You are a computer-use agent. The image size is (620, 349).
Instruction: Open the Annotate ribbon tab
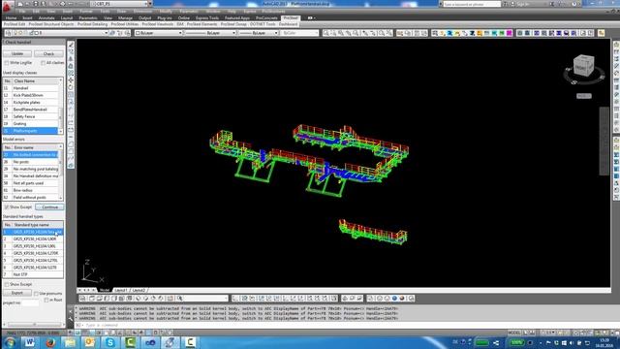(x=46, y=17)
